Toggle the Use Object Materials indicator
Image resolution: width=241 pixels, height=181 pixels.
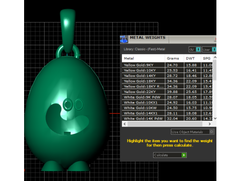pos(211,132)
